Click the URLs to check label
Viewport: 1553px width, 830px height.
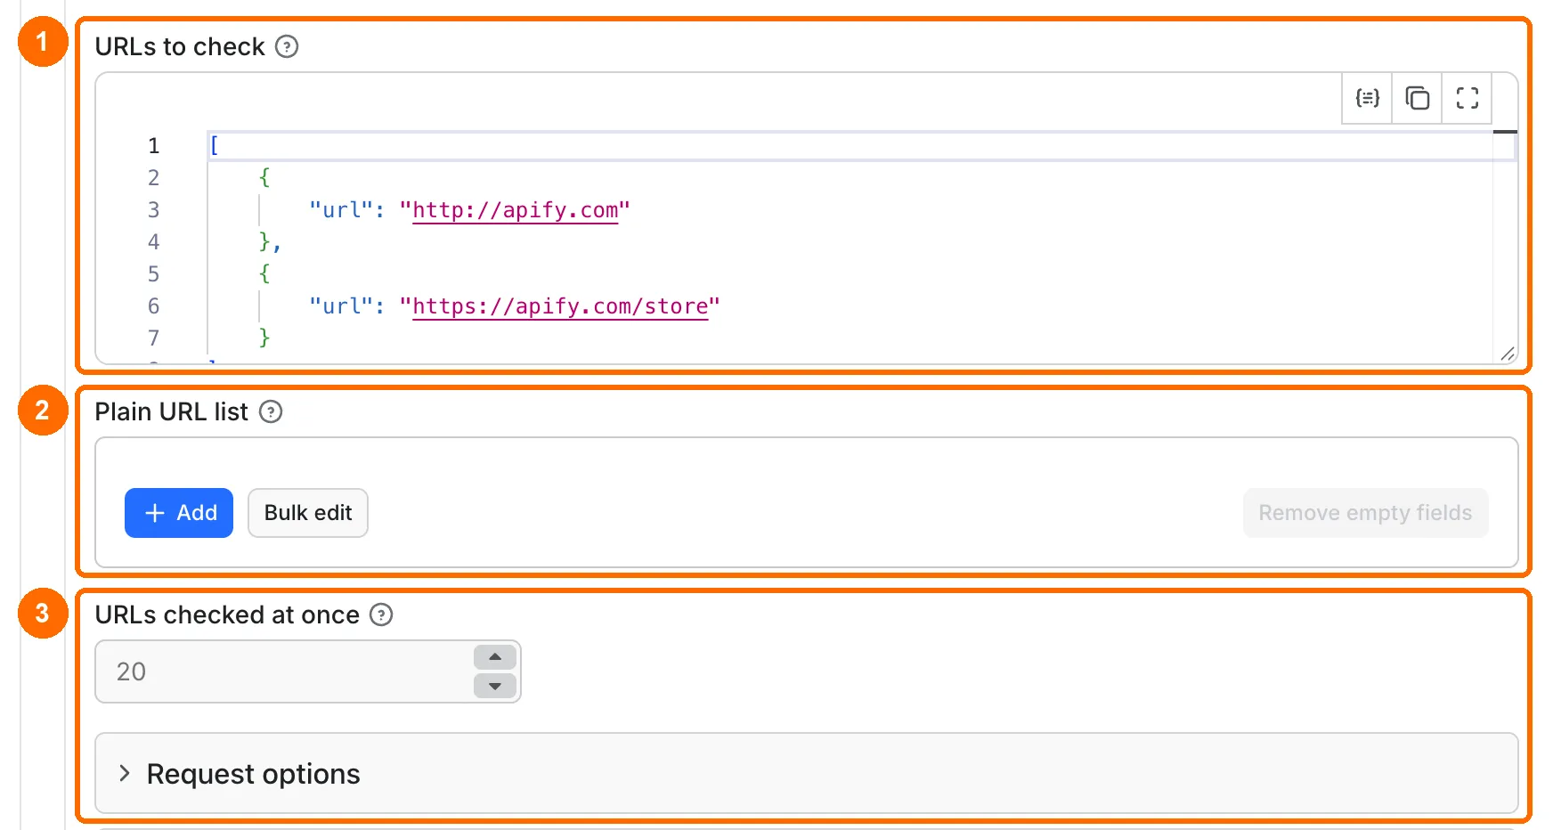click(x=180, y=46)
